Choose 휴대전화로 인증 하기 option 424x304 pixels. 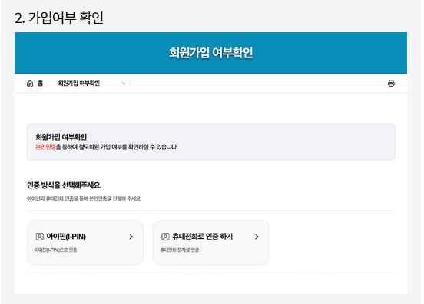211,243
